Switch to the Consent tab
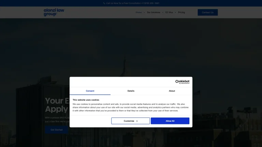This screenshot has height=147, width=262. 90,91
